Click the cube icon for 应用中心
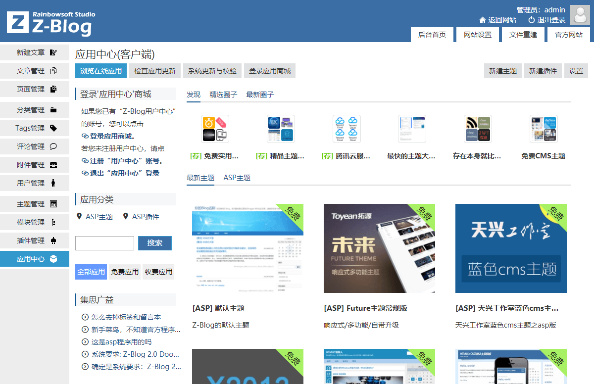Screen dimensions: 594x384 (x=53, y=259)
